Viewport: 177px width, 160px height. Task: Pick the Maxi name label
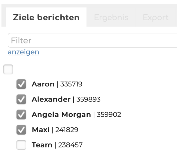[x=41, y=130]
